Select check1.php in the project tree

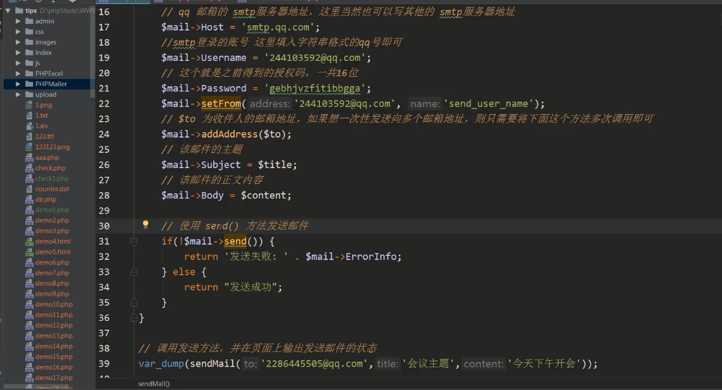click(52, 179)
